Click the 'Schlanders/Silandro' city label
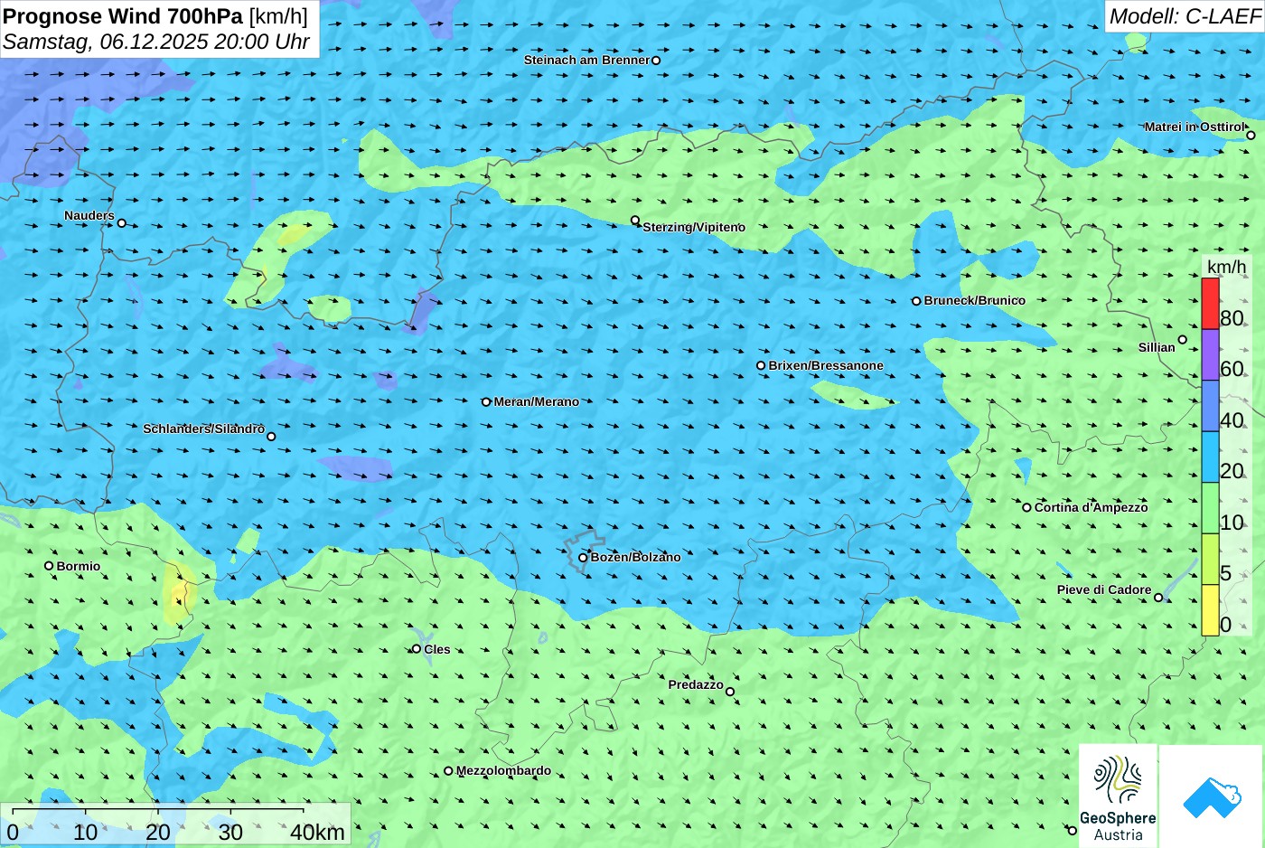The height and width of the screenshot is (848, 1265). pos(204,429)
